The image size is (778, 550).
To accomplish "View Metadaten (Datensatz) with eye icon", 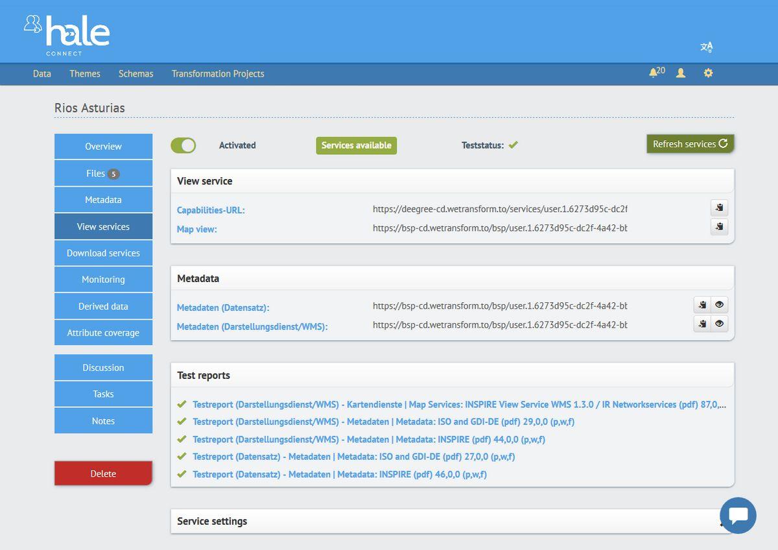I will click(719, 305).
